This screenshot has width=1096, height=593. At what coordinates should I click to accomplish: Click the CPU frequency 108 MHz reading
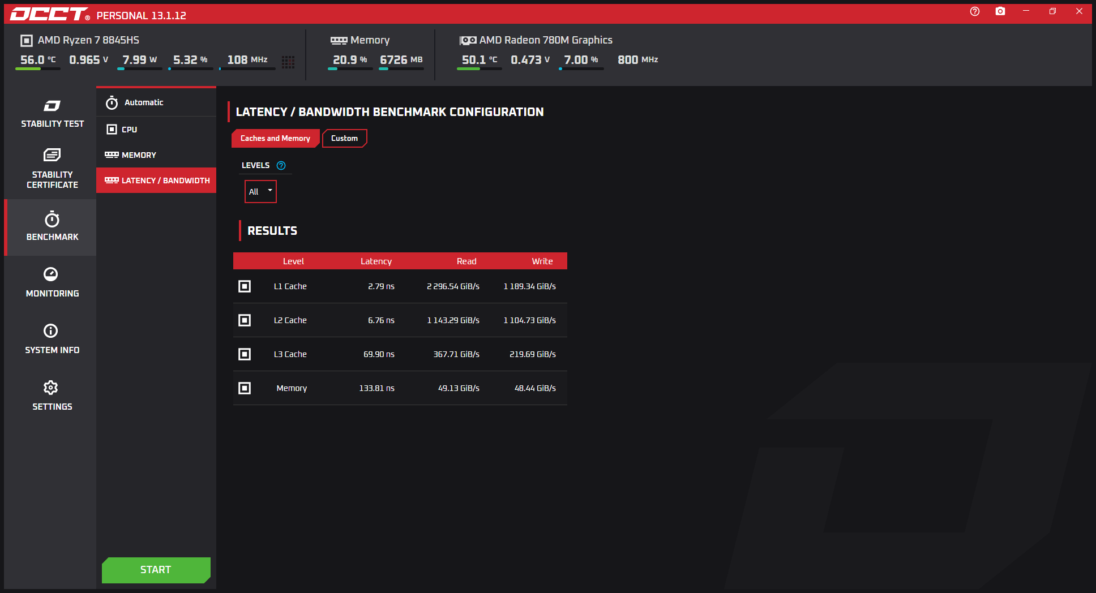click(247, 60)
